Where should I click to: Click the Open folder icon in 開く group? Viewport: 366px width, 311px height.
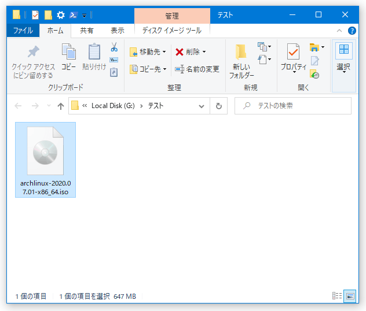coord(314,47)
